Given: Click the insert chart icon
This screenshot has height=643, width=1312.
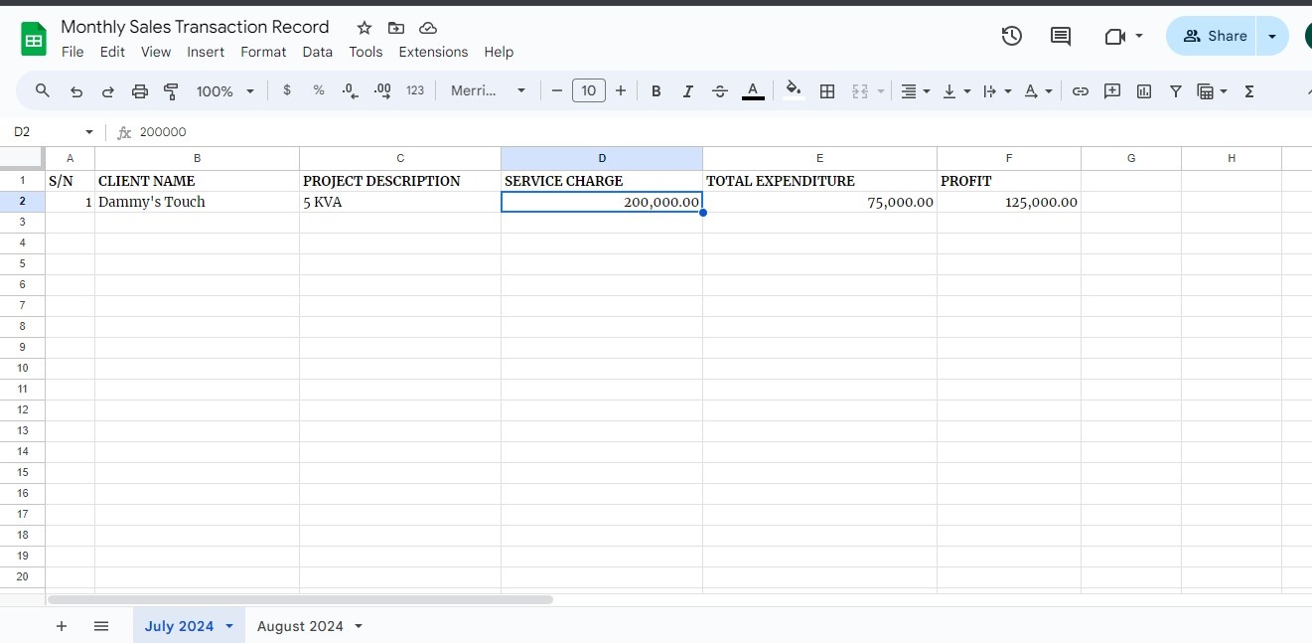Looking at the screenshot, I should coord(1144,91).
